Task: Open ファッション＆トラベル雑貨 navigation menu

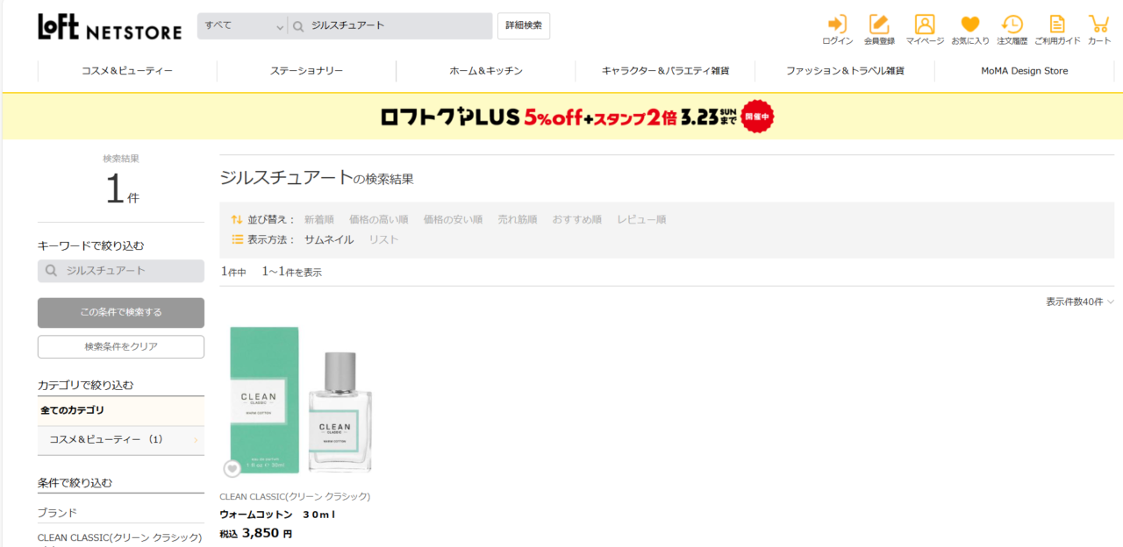Action: click(845, 71)
